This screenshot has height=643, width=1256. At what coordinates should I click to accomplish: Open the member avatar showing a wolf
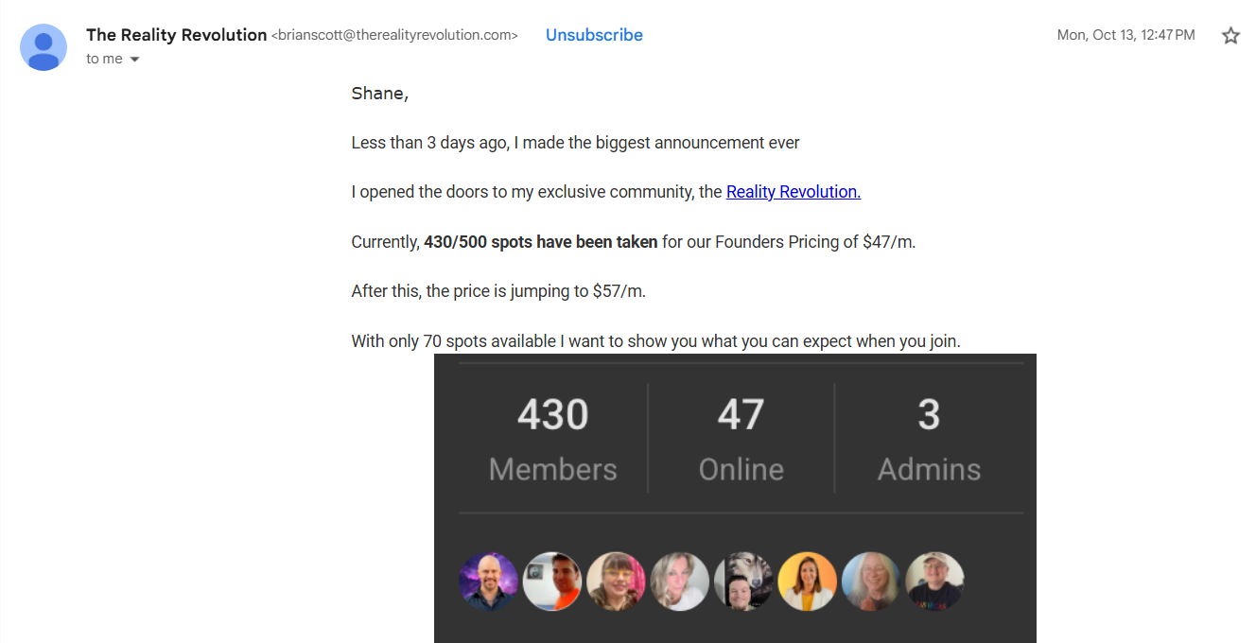743,582
